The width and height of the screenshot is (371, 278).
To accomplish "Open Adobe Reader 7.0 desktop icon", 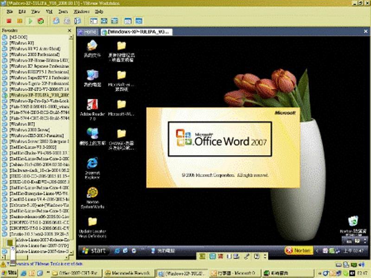I will pos(92,110).
